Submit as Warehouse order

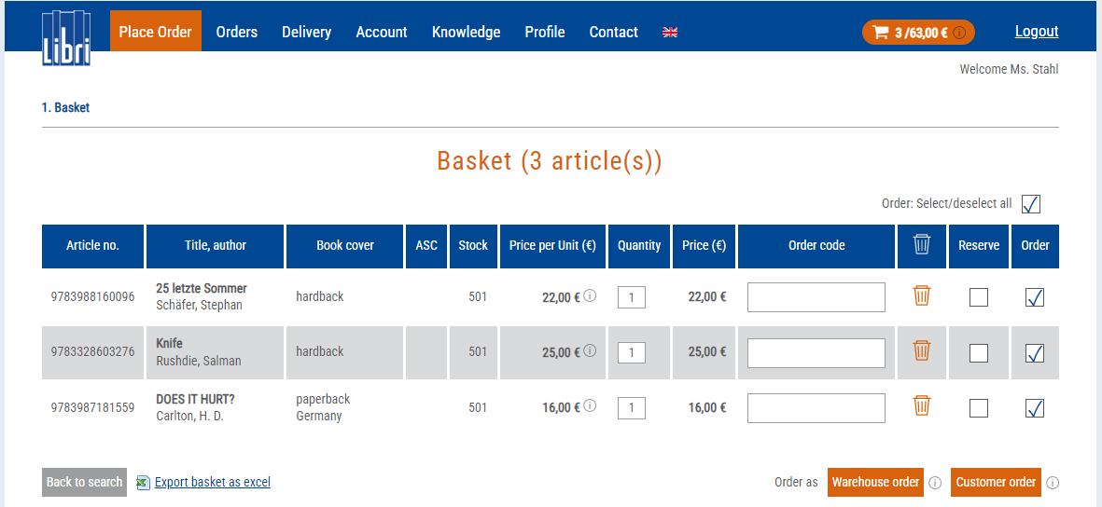click(875, 483)
